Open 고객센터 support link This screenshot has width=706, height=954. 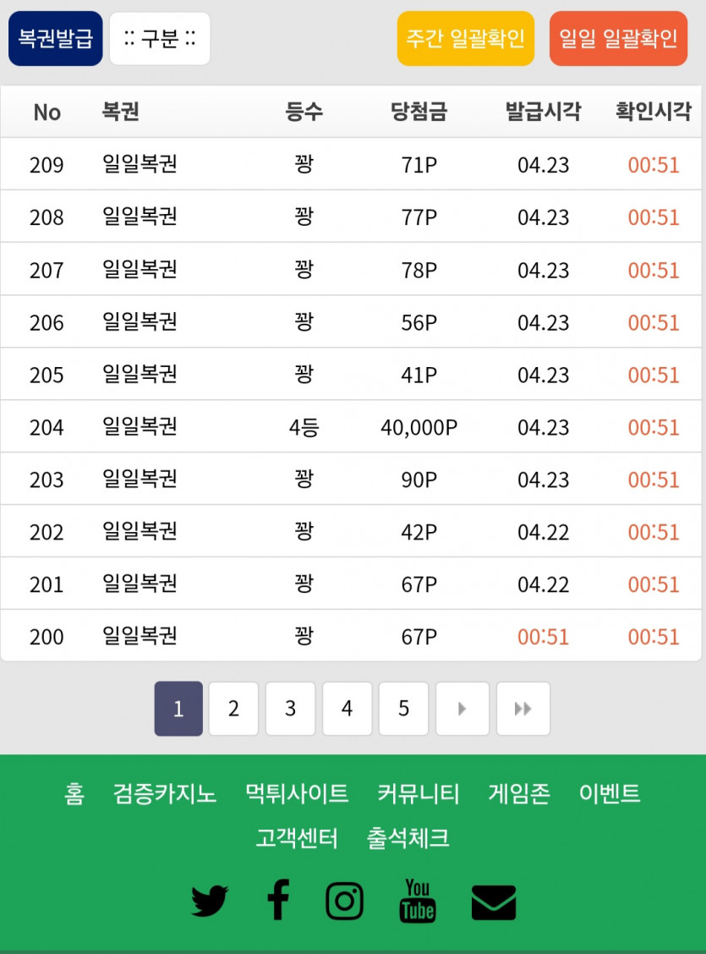pos(297,838)
